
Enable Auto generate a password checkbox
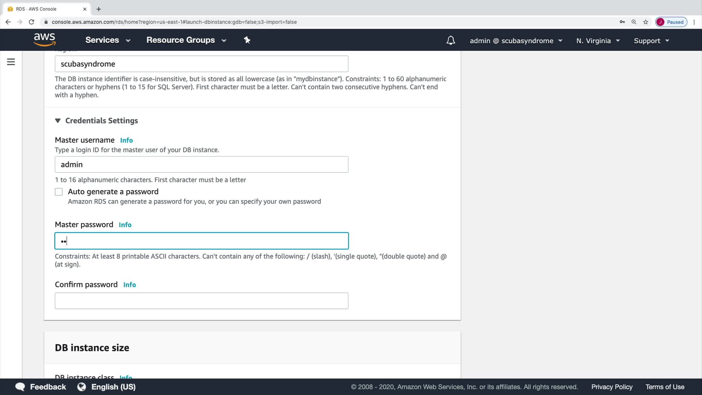[59, 192]
